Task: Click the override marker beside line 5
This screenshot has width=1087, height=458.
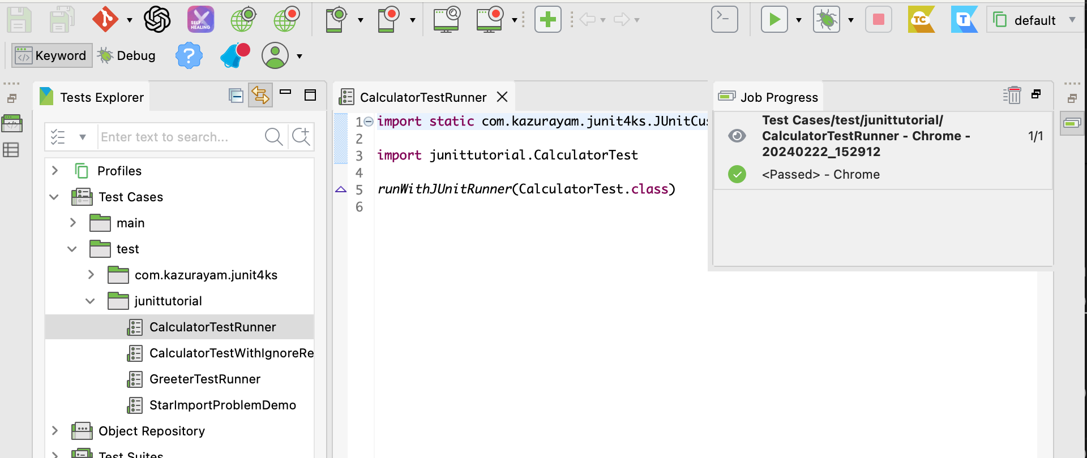Action: [x=341, y=189]
